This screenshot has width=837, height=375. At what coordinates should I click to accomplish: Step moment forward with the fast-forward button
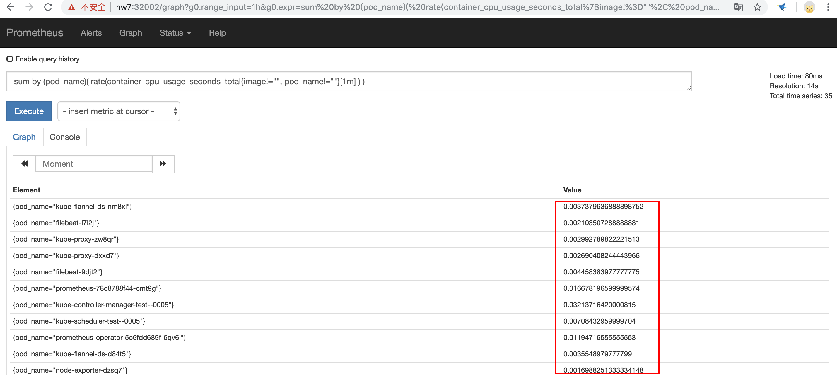(x=163, y=164)
